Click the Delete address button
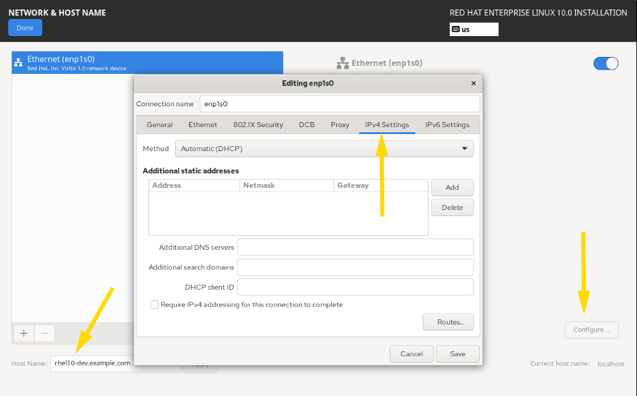This screenshot has width=637, height=396. click(452, 207)
